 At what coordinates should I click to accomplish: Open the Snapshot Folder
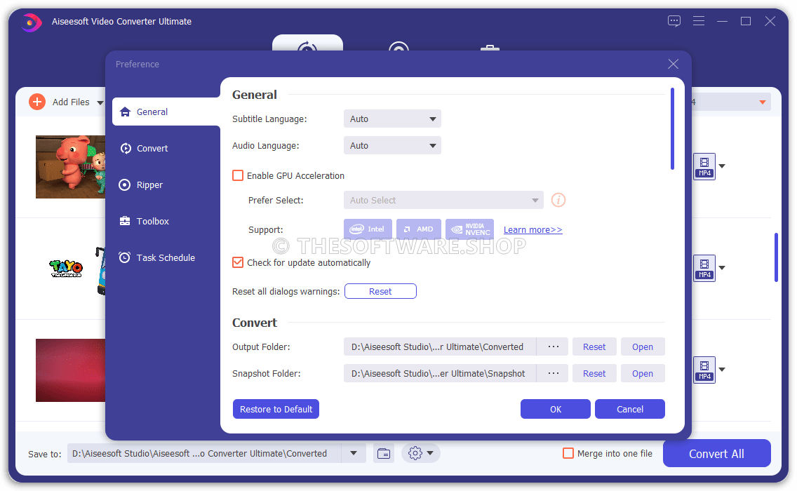[x=643, y=374]
